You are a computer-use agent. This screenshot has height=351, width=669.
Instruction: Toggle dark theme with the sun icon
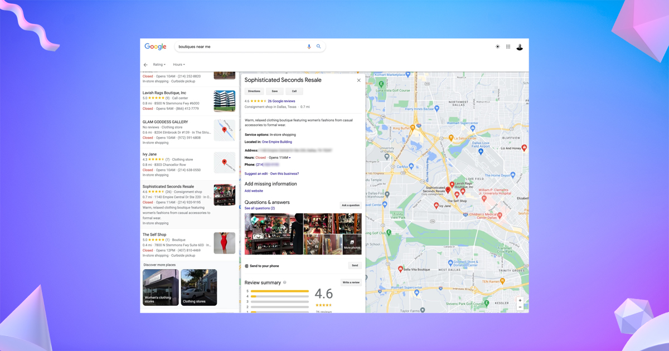497,47
